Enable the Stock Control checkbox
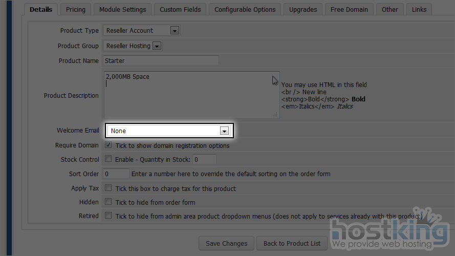The width and height of the screenshot is (455, 256). pos(108,159)
